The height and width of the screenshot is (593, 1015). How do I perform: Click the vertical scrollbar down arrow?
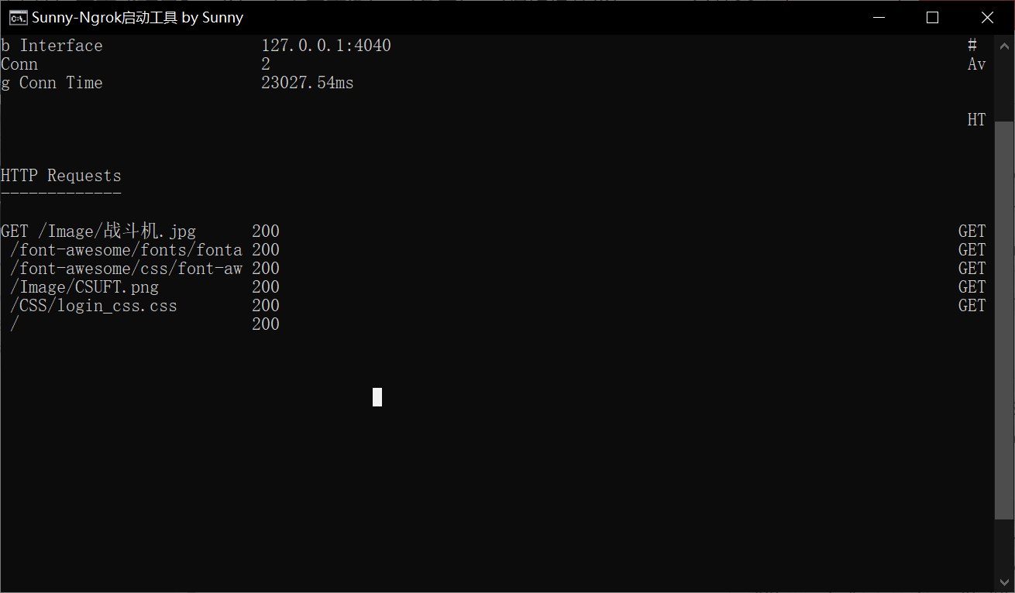[x=1003, y=583]
